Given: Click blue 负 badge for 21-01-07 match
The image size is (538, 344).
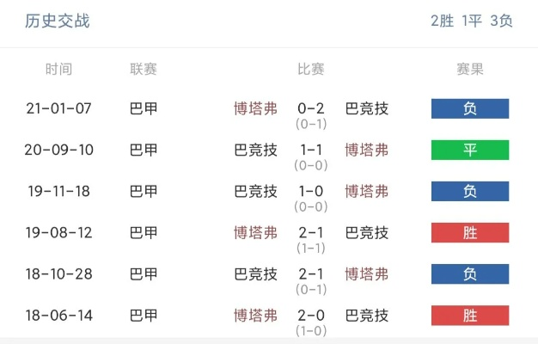Looking at the screenshot, I should click(470, 109).
